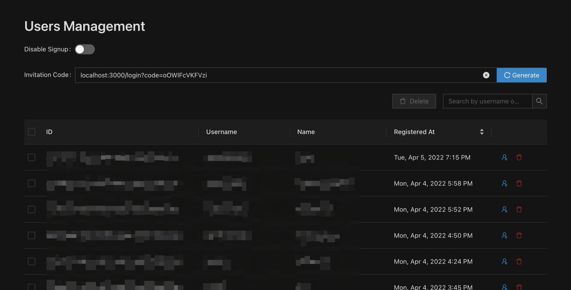Click the date Mon, Apr 4, 2022 5:52 PM
Screen dimensions: 571x290
pyautogui.click(x=433, y=209)
